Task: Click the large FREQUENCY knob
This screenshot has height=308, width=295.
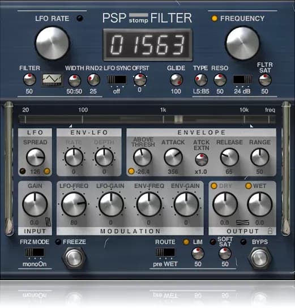Action: pos(243,43)
